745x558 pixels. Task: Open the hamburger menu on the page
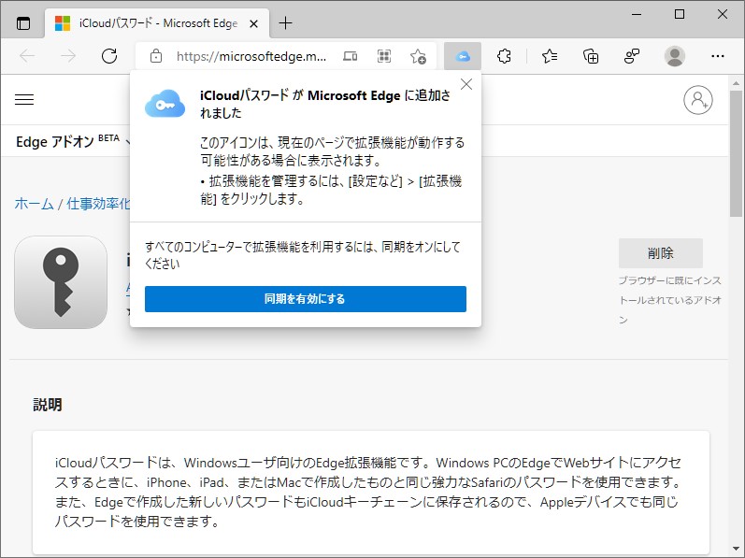24,99
